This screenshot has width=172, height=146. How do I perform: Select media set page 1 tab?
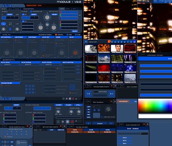[x=109, y=42]
